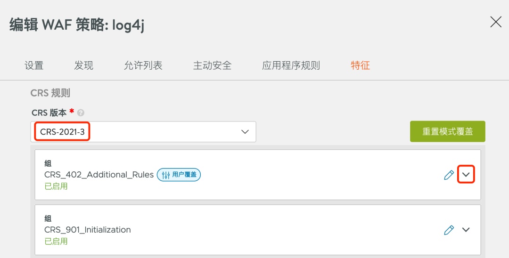Go to the 允许列表 tab
The height and width of the screenshot is (258, 509).
pos(143,65)
